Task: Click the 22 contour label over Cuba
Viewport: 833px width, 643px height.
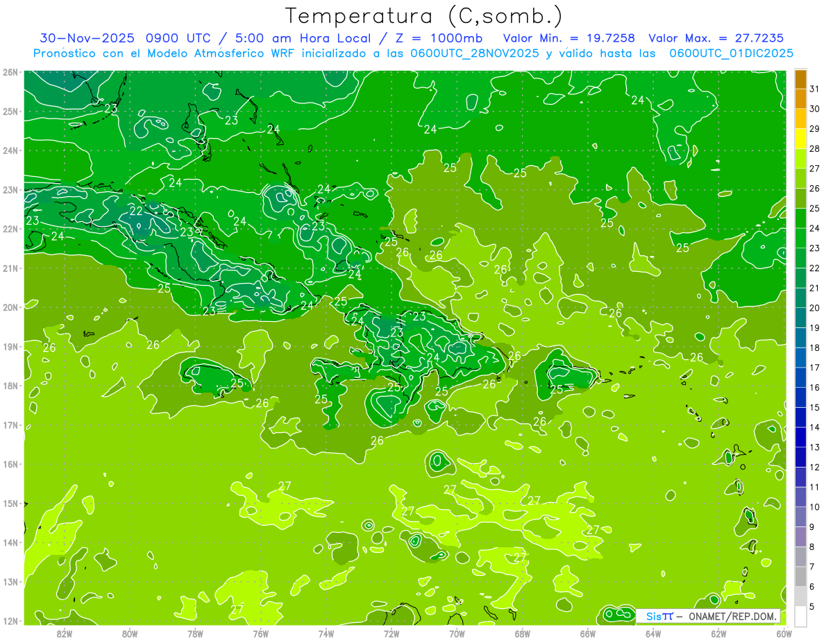Action: coord(136,211)
